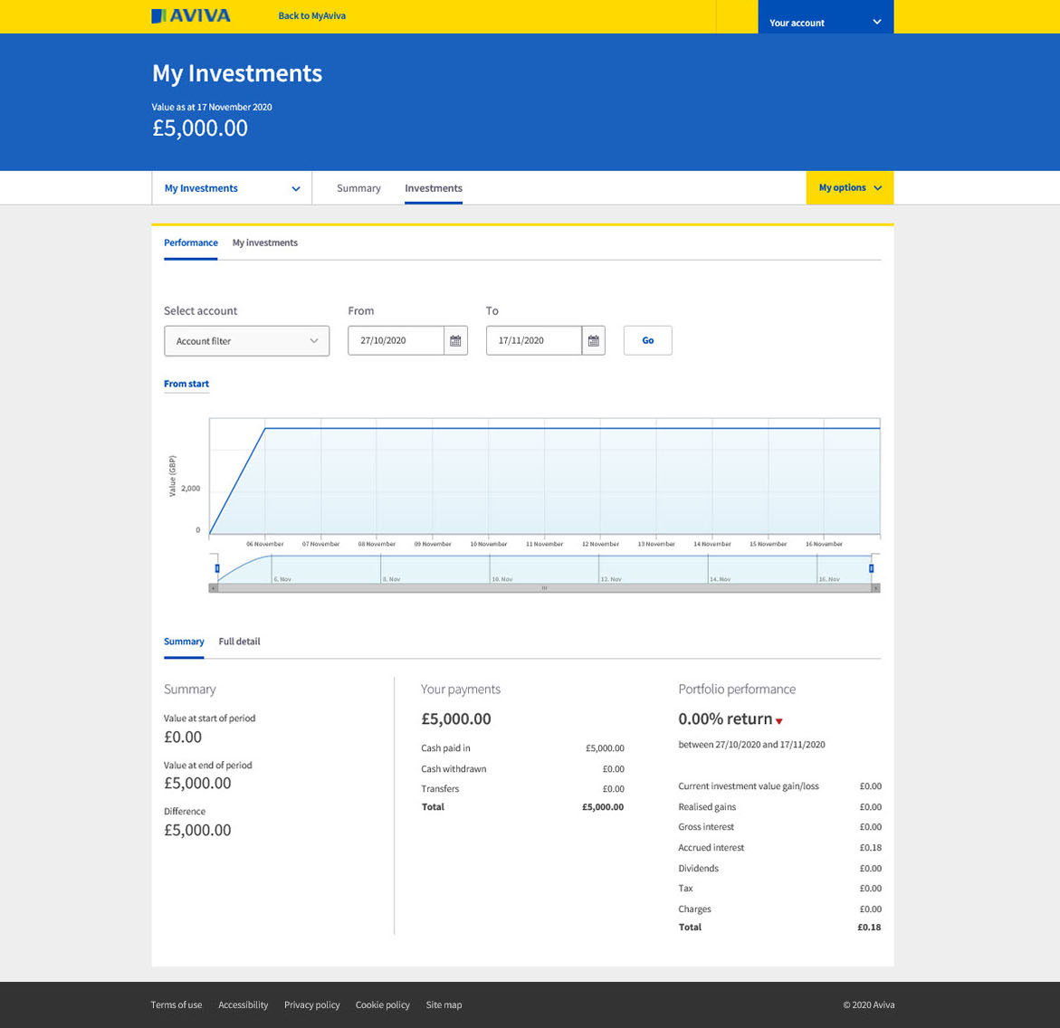Click the From start link
Viewport: 1060px width, 1028px height.
(x=186, y=384)
